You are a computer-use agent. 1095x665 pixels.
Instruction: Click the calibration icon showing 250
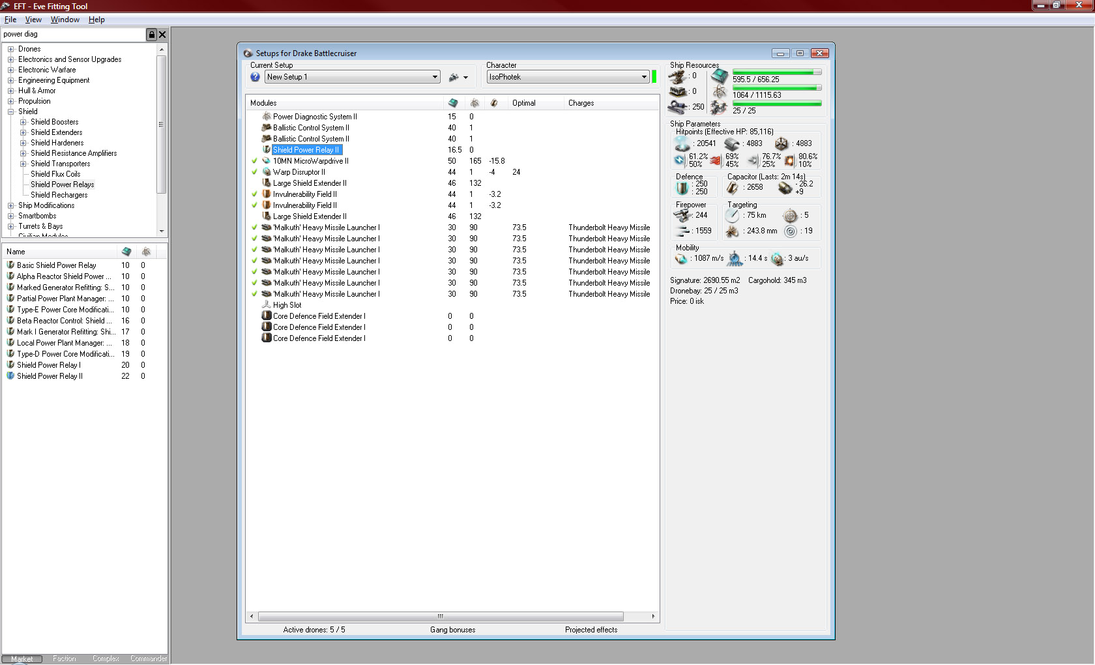point(678,107)
